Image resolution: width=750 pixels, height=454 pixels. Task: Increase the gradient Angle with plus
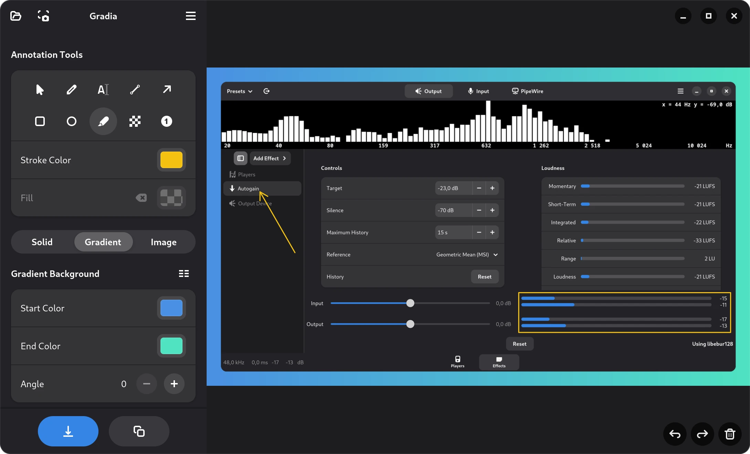click(174, 384)
